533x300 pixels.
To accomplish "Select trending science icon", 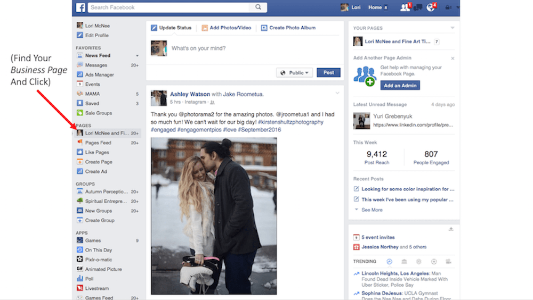I will click(419, 261).
